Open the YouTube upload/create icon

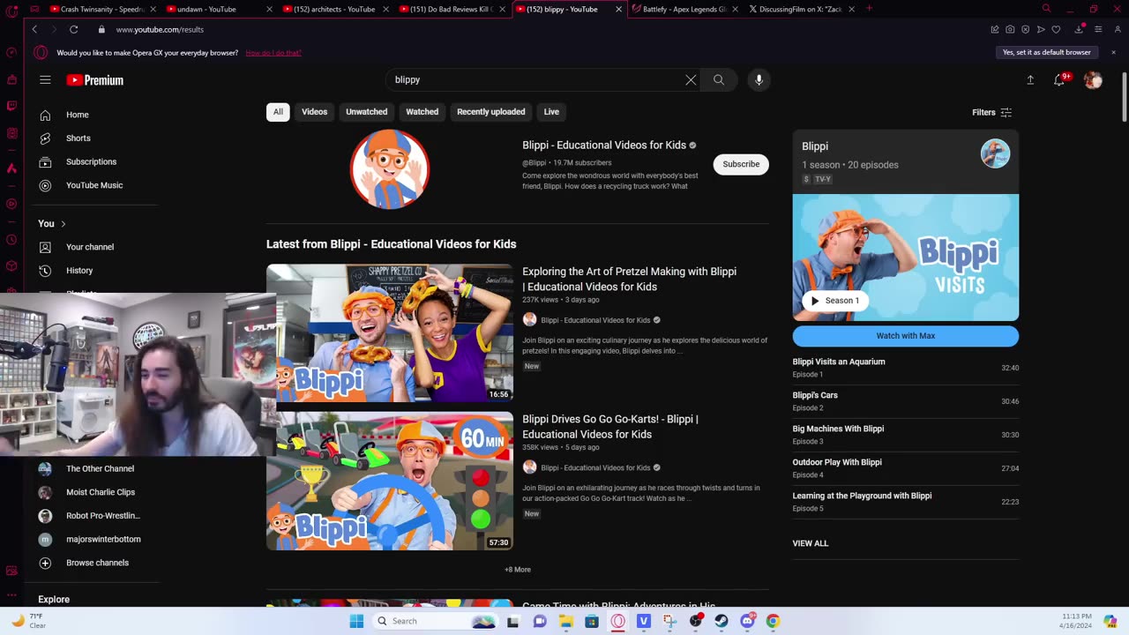click(1030, 80)
